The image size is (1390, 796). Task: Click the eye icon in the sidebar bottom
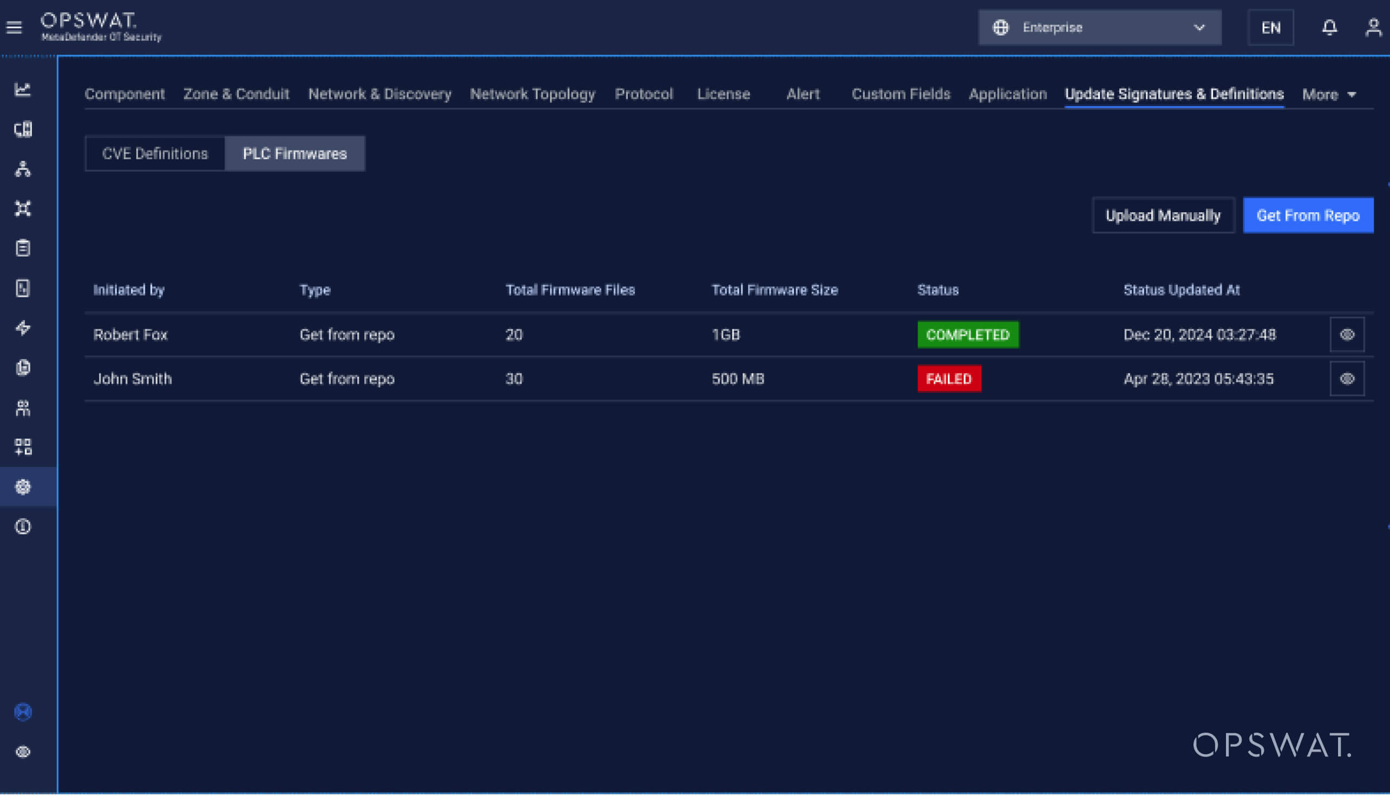click(23, 752)
